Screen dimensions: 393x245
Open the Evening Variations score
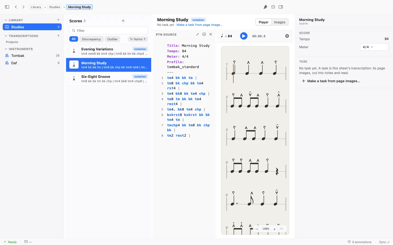(x=109, y=51)
